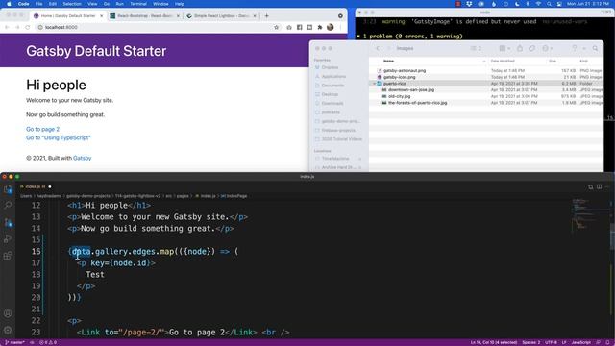Open notifications bell in VS Code status bar

click(x=607, y=342)
